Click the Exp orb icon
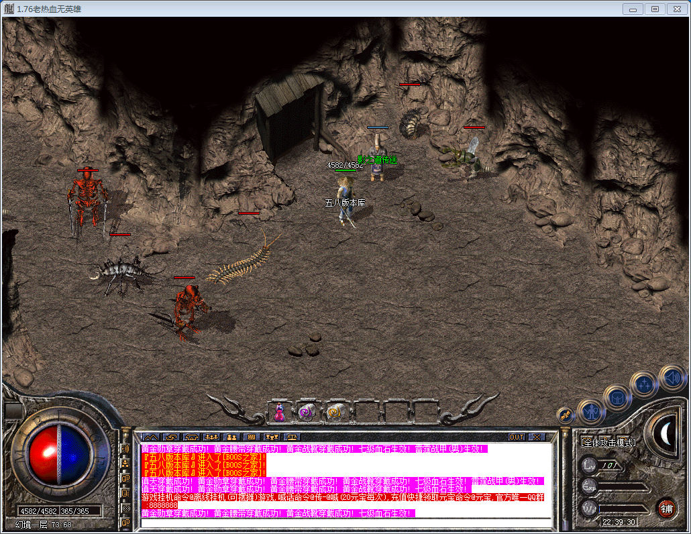This screenshot has height=534, width=691. click(589, 487)
